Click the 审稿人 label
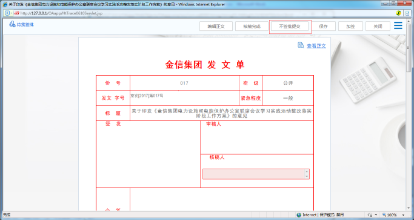 (213, 124)
